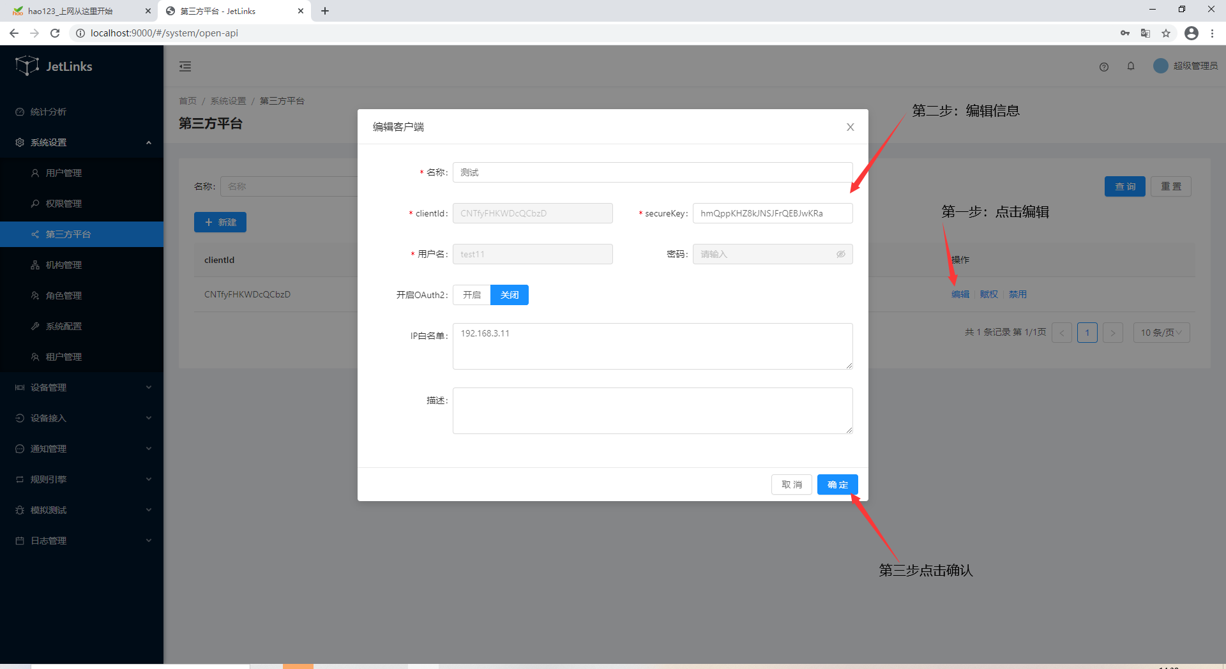1226x669 pixels.
Task: Close the 第三方平台 - JetLinks tab
Action: point(301,11)
